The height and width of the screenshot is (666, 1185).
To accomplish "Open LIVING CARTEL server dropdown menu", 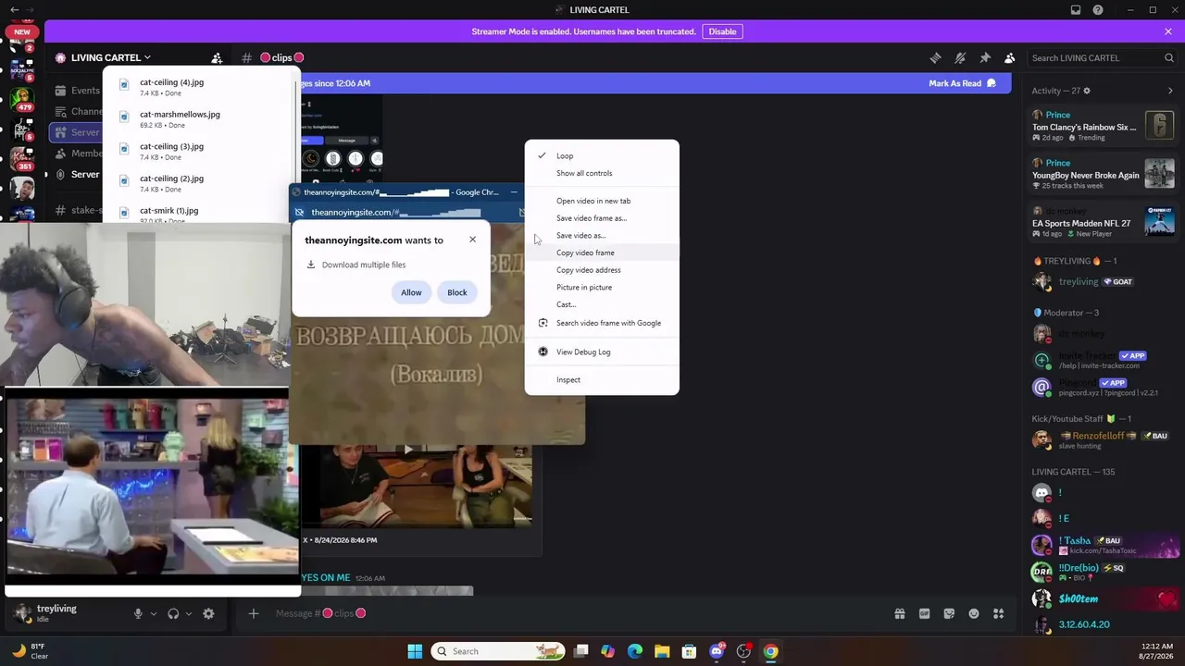I will [104, 57].
